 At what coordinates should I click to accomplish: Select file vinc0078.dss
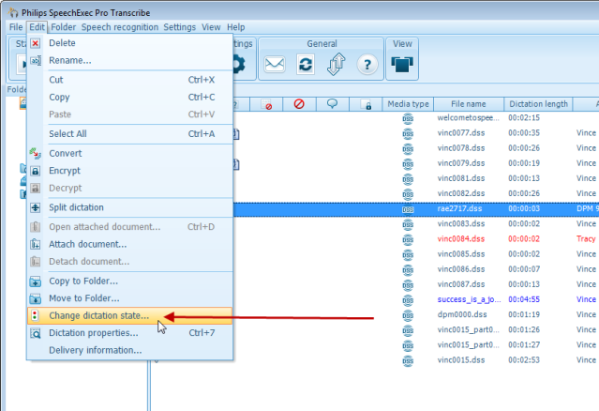point(461,148)
